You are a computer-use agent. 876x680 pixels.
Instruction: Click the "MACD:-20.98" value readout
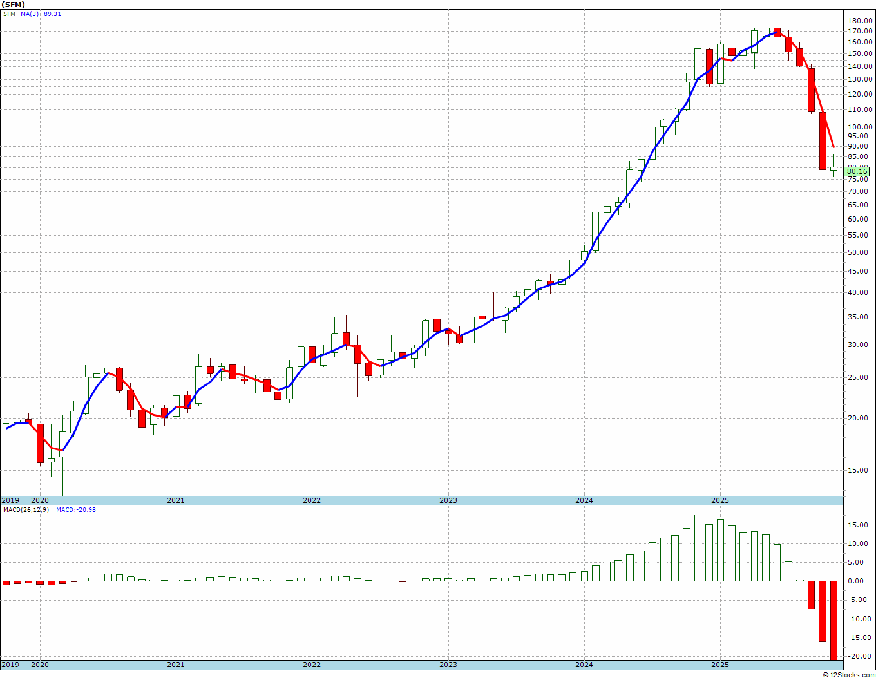point(76,510)
